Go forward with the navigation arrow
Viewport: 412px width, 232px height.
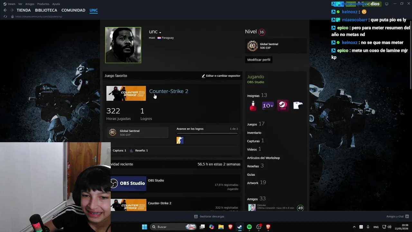point(12,10)
